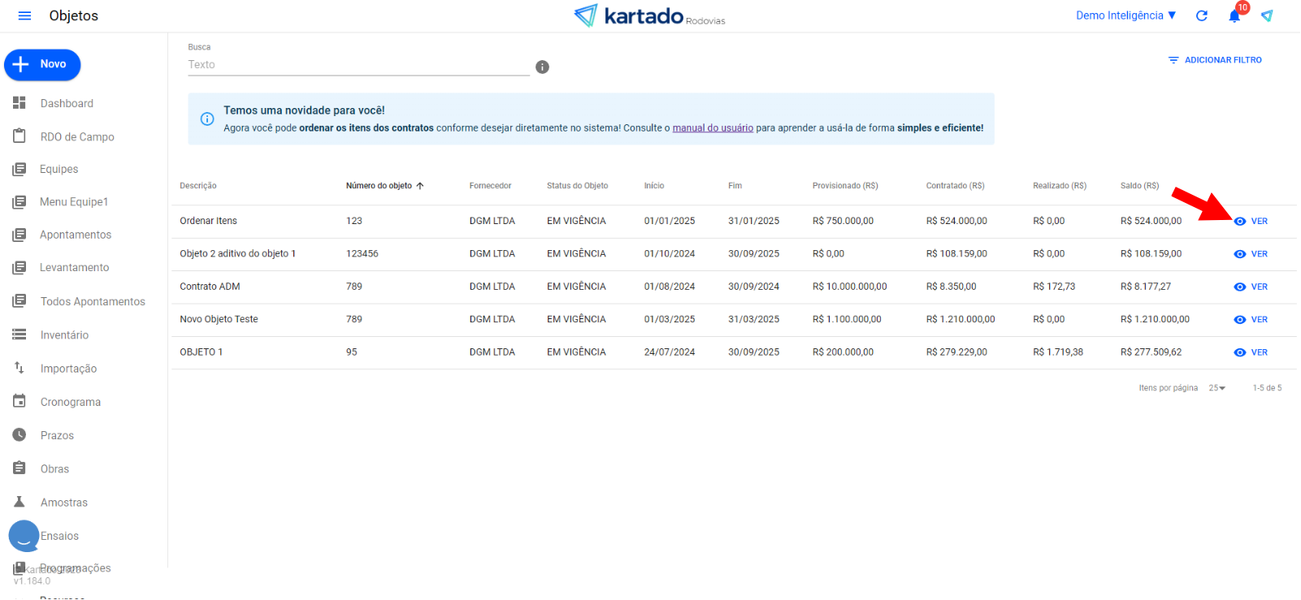1301x600 pixels.
Task: Open the hamburger navigation menu
Action: click(24, 16)
